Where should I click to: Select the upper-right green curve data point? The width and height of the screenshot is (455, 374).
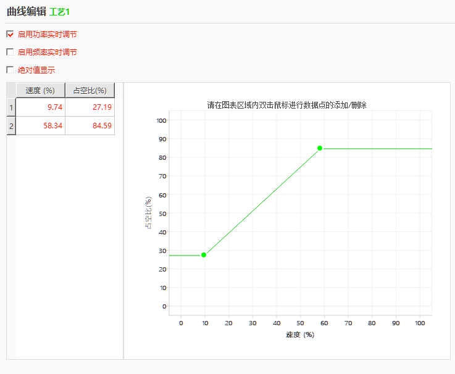(x=320, y=148)
